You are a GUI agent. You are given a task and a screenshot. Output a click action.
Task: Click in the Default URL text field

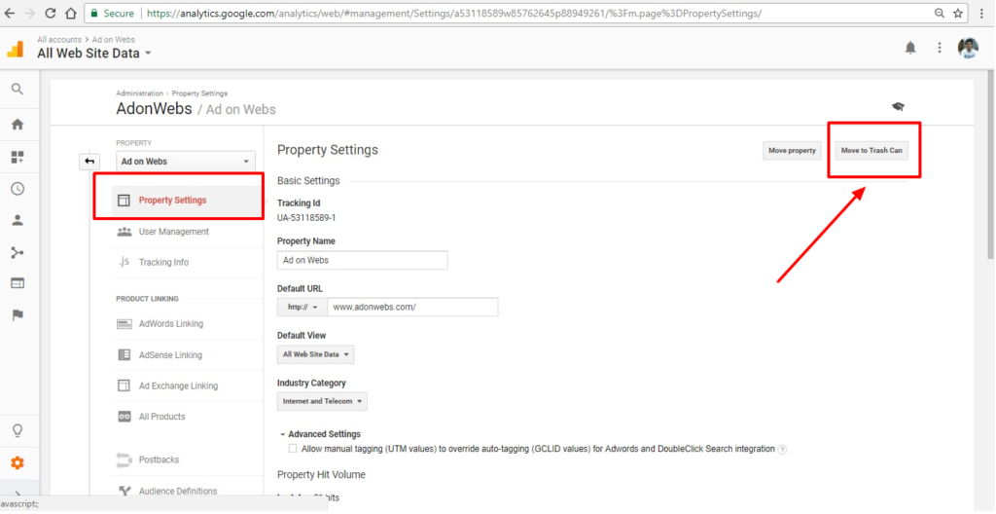pyautogui.click(x=412, y=307)
